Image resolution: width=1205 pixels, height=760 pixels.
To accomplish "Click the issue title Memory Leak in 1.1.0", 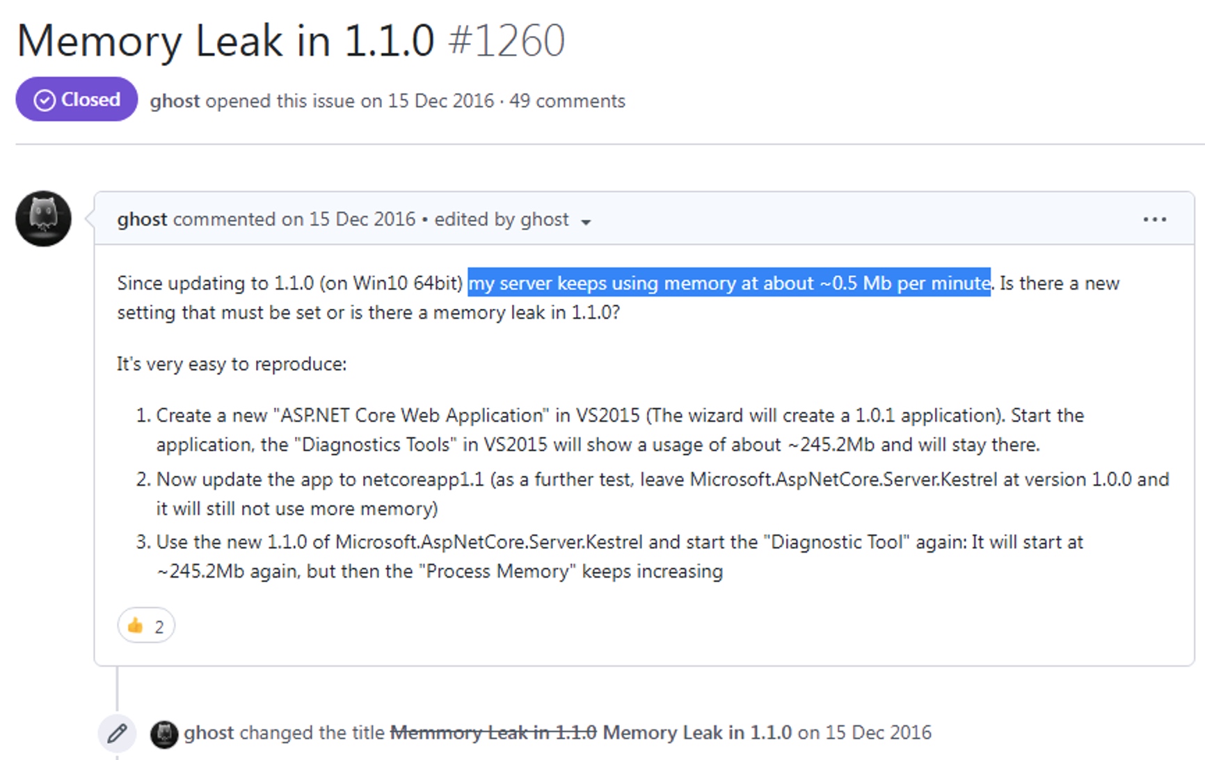I will click(x=225, y=40).
